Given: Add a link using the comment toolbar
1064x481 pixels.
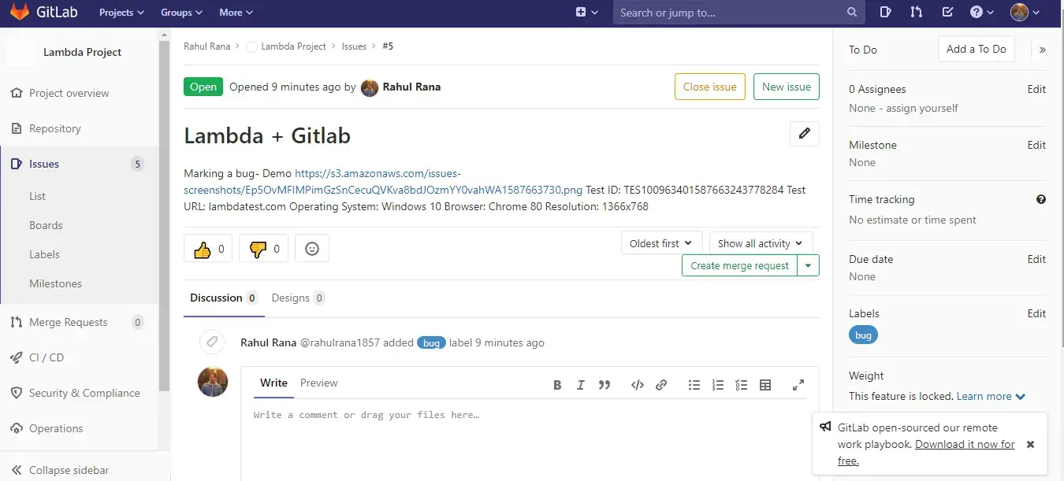Looking at the screenshot, I should pyautogui.click(x=661, y=385).
